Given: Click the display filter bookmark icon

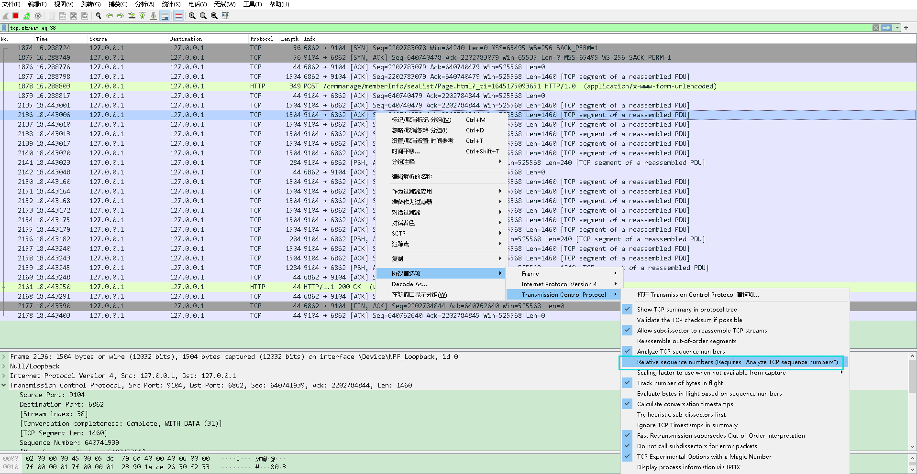Looking at the screenshot, I should point(4,28).
